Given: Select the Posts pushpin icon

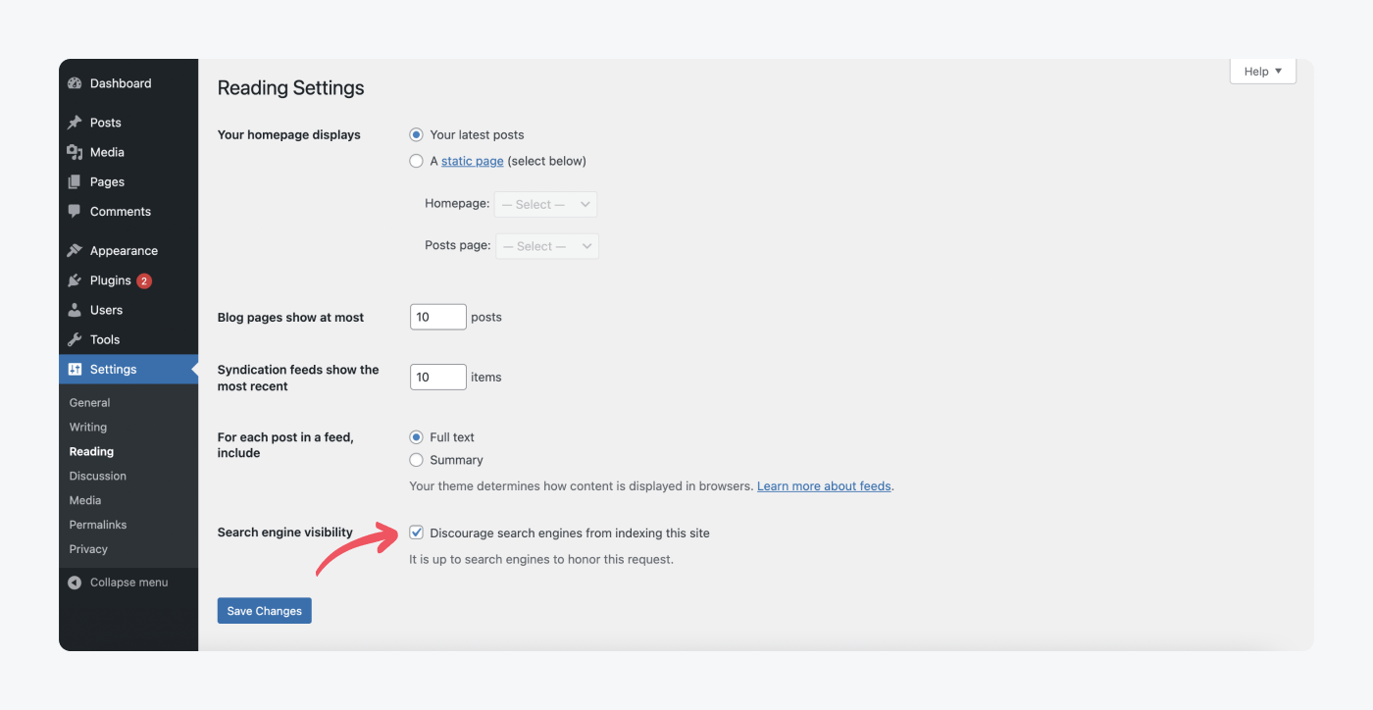Looking at the screenshot, I should (x=74, y=122).
